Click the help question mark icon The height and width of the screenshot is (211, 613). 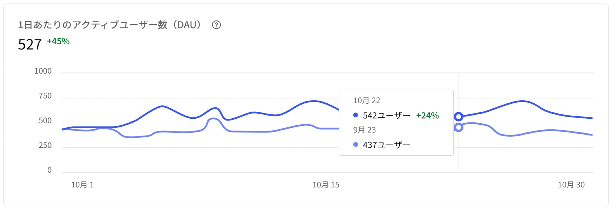pos(216,25)
